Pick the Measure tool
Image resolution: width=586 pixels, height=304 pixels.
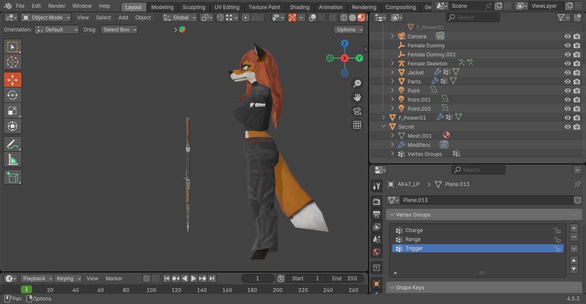coord(12,160)
